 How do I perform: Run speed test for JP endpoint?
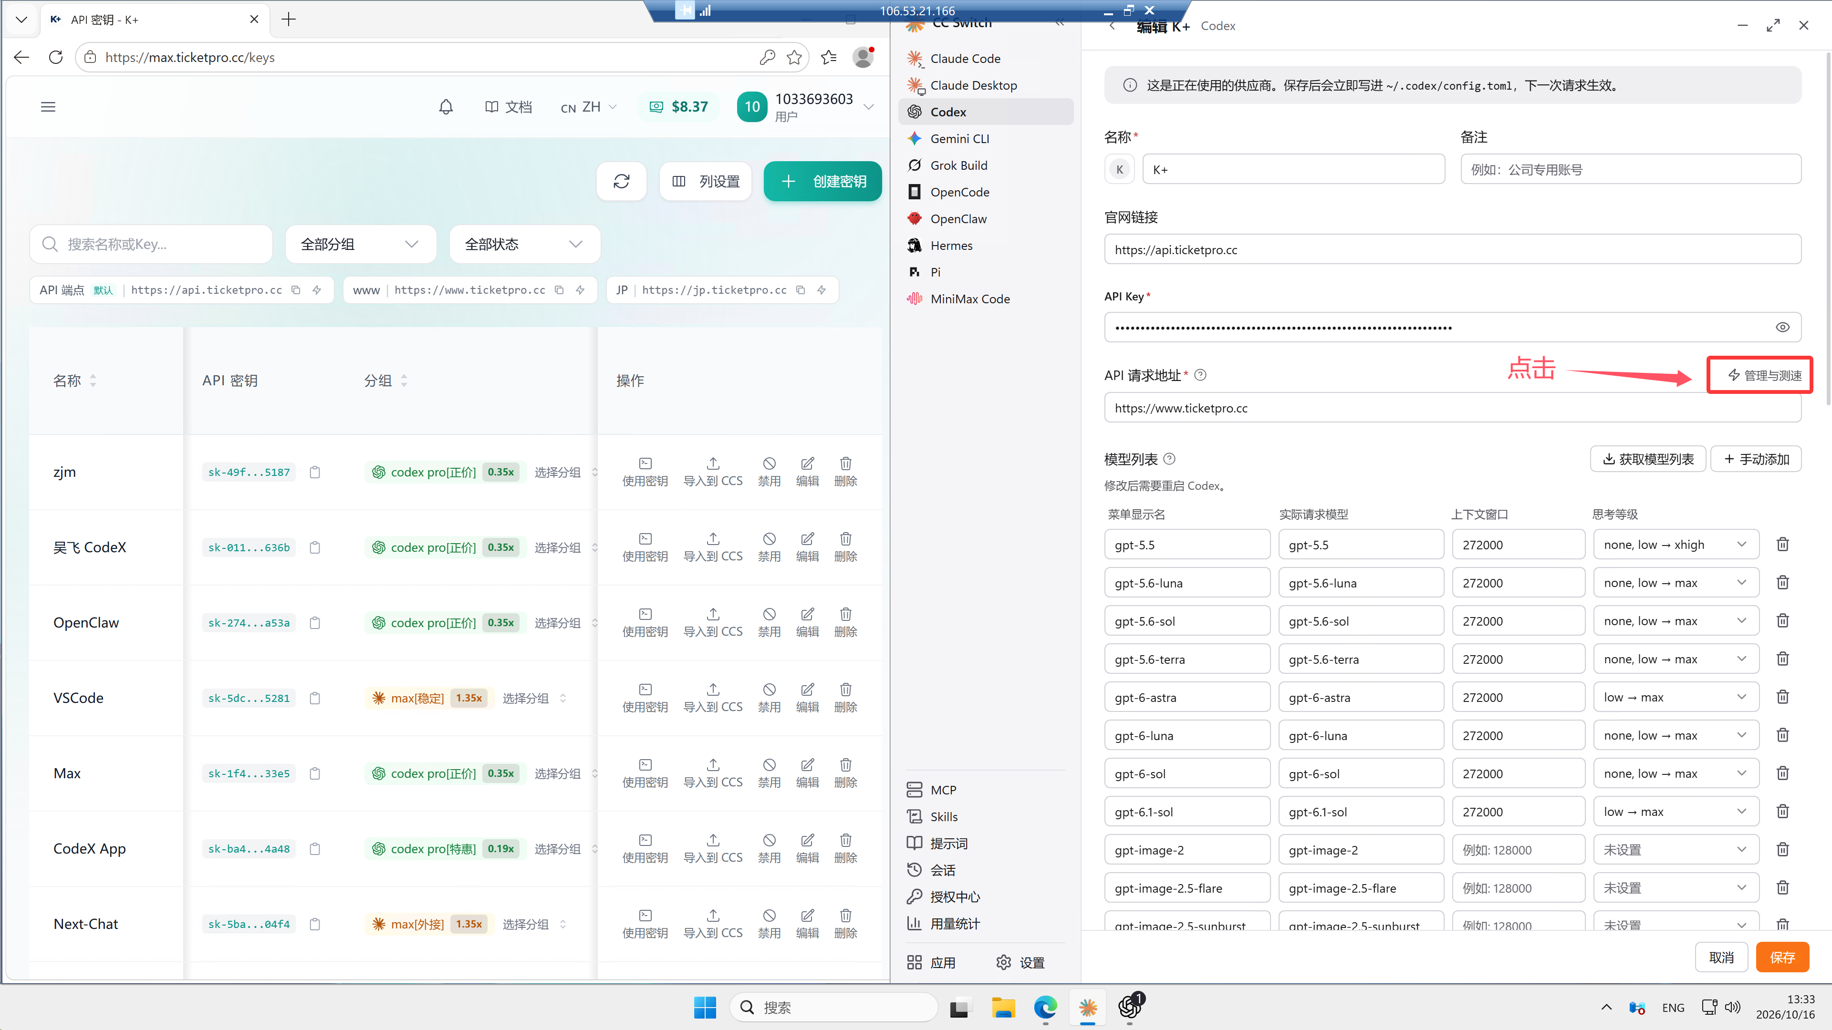(822, 290)
